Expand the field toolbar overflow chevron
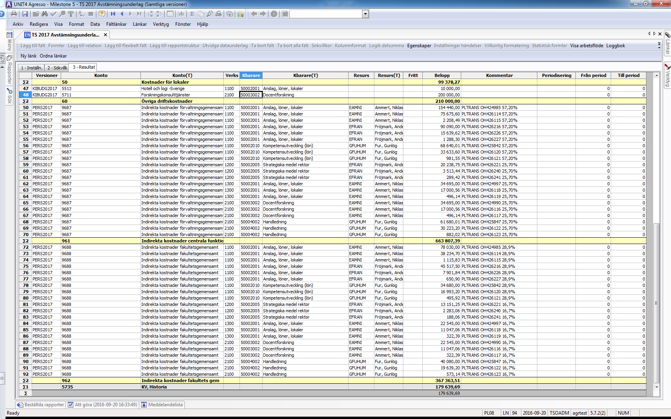Screen dimensions: 671x419 (x=659, y=45)
